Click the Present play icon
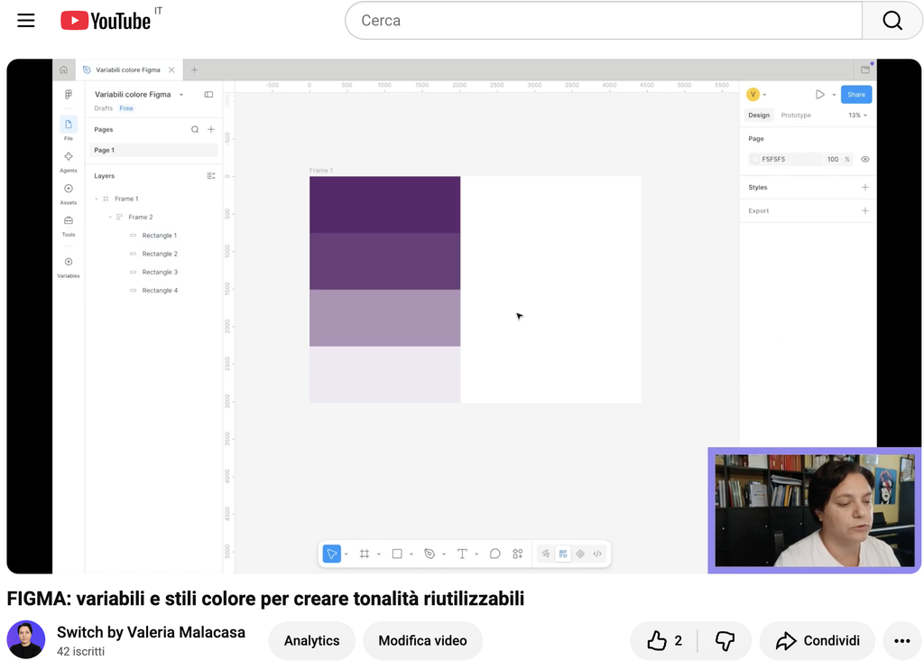Viewport: 924px width, 670px height. [819, 95]
